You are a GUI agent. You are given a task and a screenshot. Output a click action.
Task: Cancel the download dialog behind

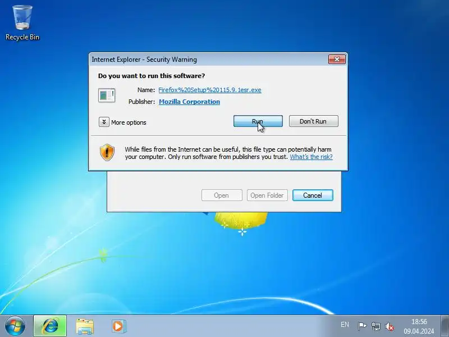pos(313,195)
